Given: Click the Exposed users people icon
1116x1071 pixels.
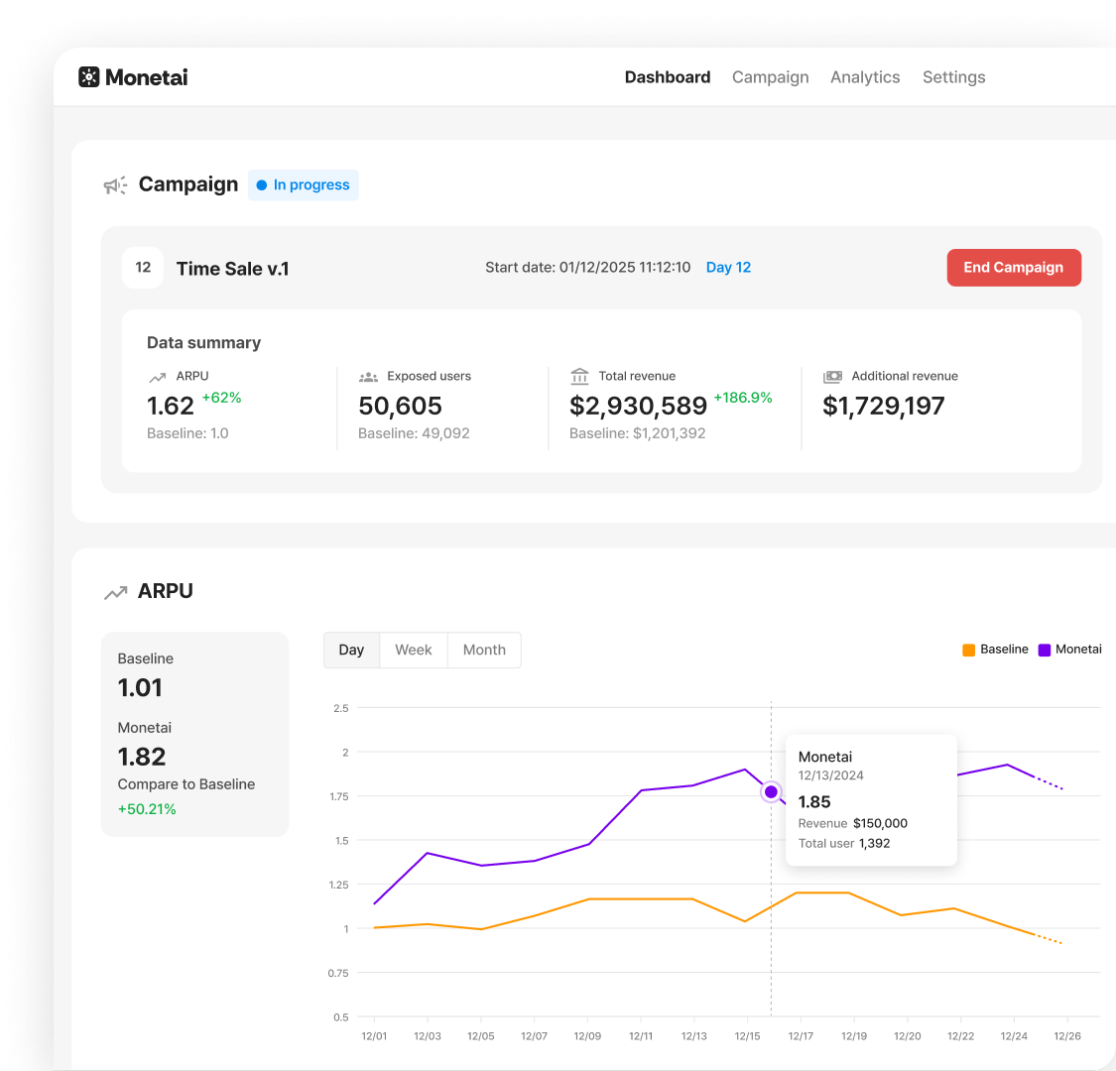Looking at the screenshot, I should click(368, 377).
